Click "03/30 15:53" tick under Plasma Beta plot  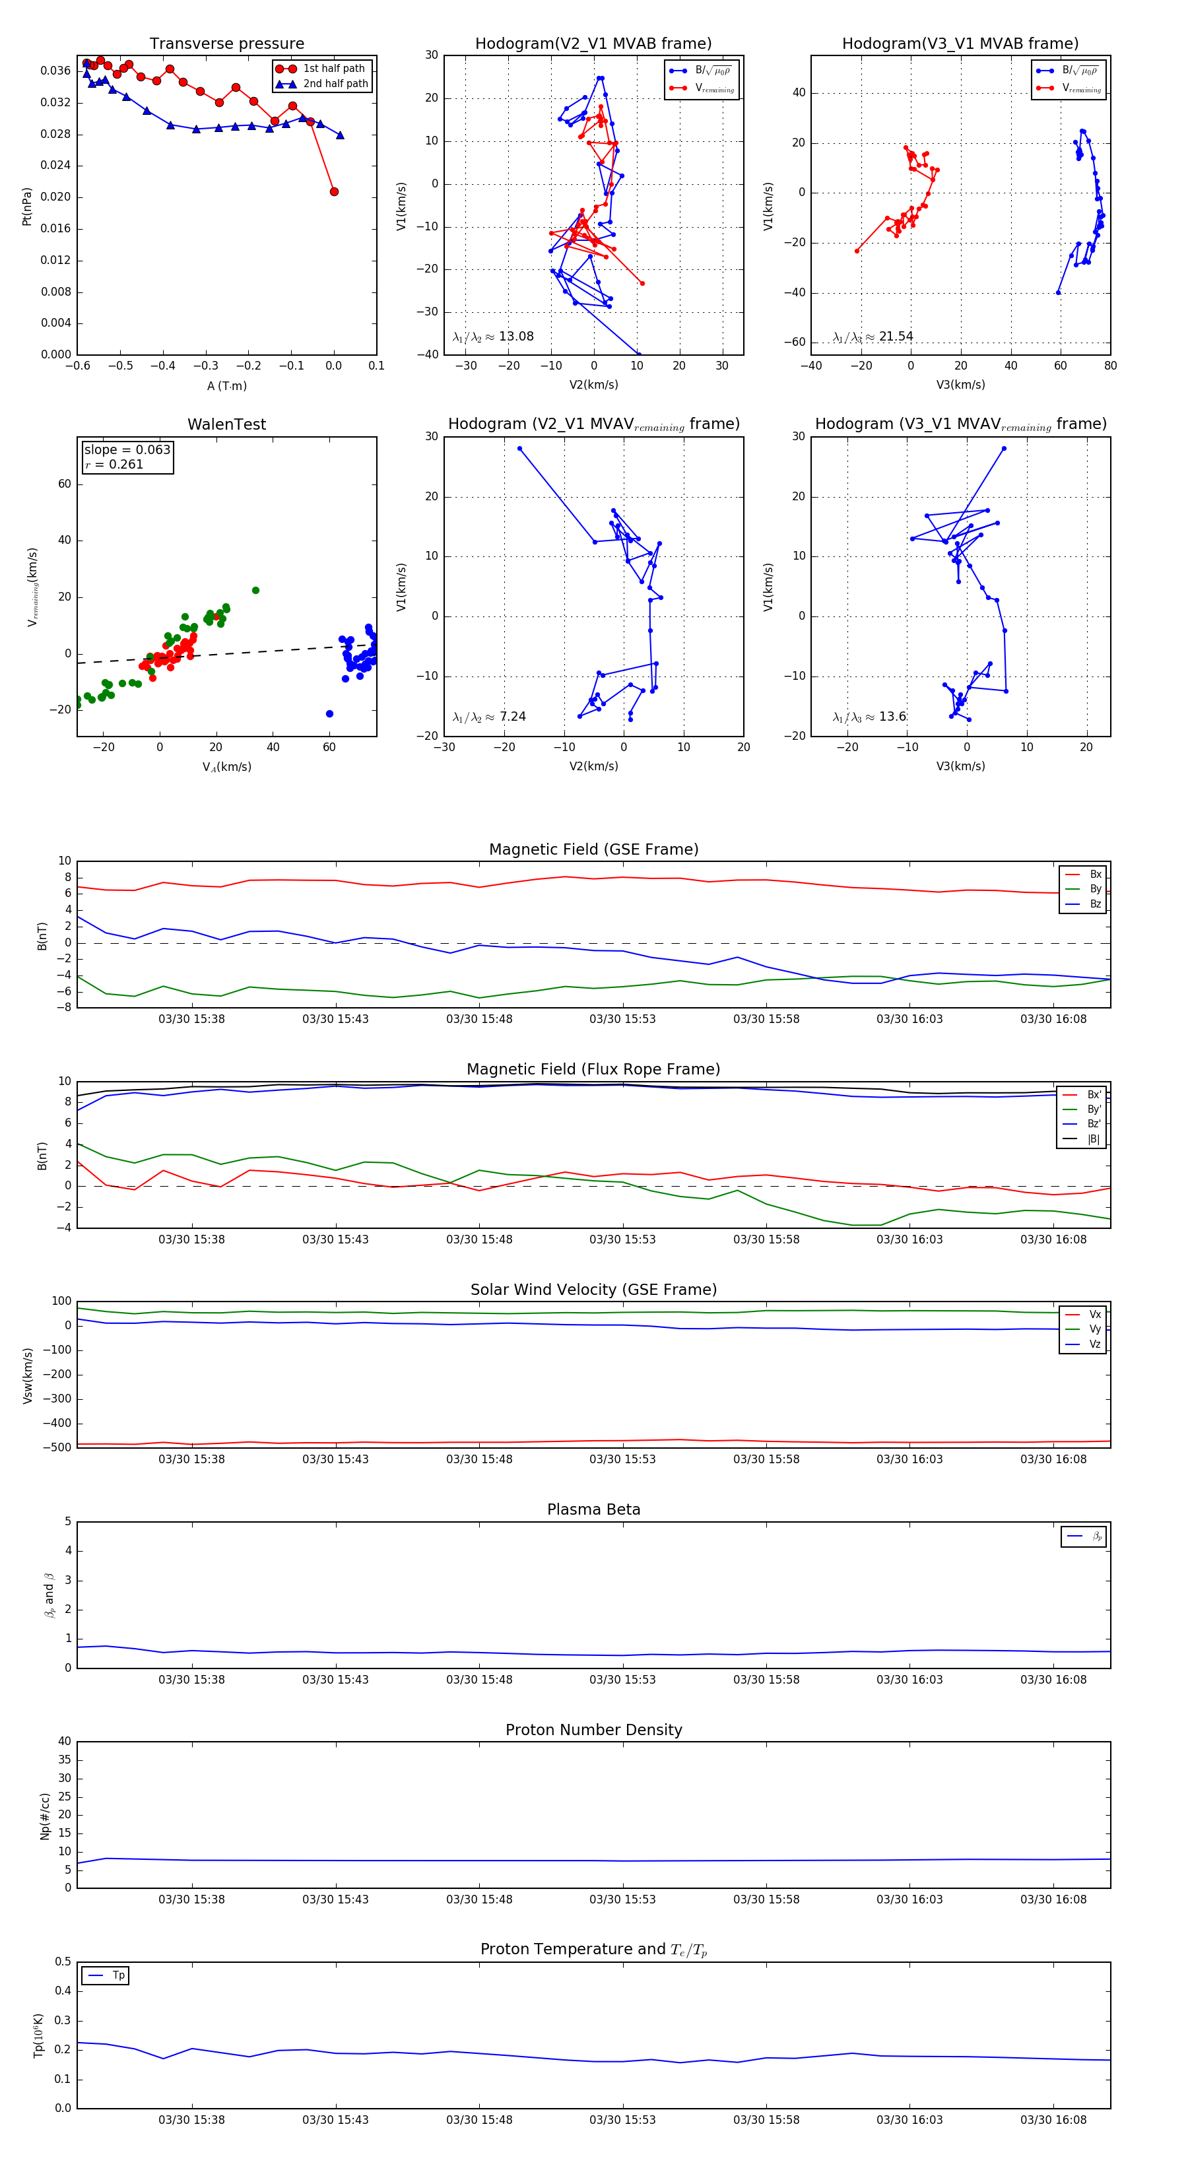pos(622,1679)
